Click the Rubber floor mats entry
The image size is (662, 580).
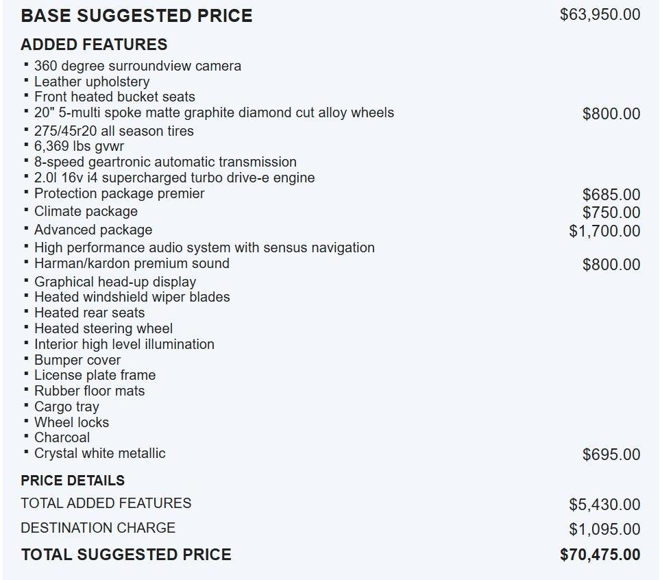pyautogui.click(x=89, y=391)
